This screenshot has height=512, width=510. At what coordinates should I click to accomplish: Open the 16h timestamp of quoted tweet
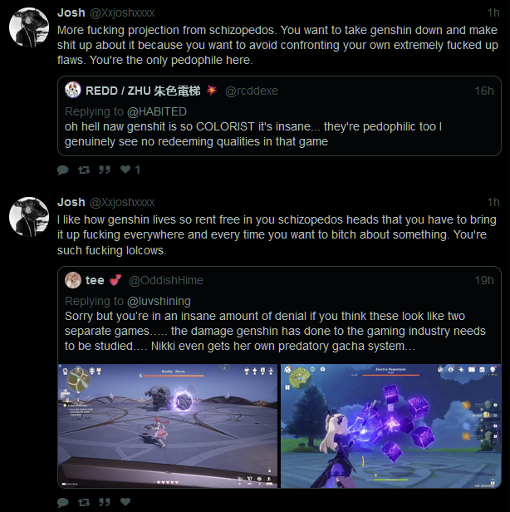point(484,91)
